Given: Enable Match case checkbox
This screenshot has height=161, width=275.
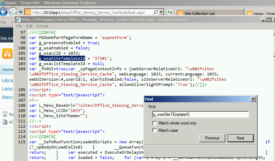Looking at the screenshot, I should 154,130.
